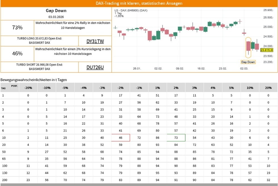This screenshot has height=186, width=278.
Task: Open the DU726U turbo short link
Action: pos(95,67)
